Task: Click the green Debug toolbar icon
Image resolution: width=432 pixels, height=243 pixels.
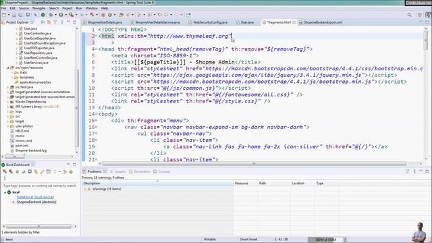Action: pyautogui.click(x=51, y=15)
